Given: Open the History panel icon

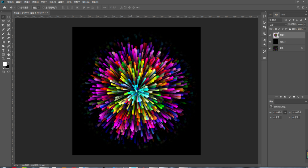Looking at the screenshot, I should 264,16.
